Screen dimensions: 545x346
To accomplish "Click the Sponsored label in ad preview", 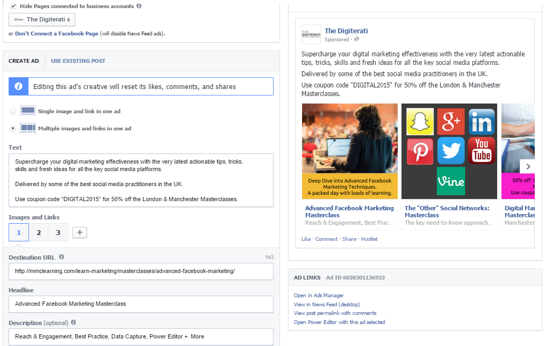I will 336,40.
